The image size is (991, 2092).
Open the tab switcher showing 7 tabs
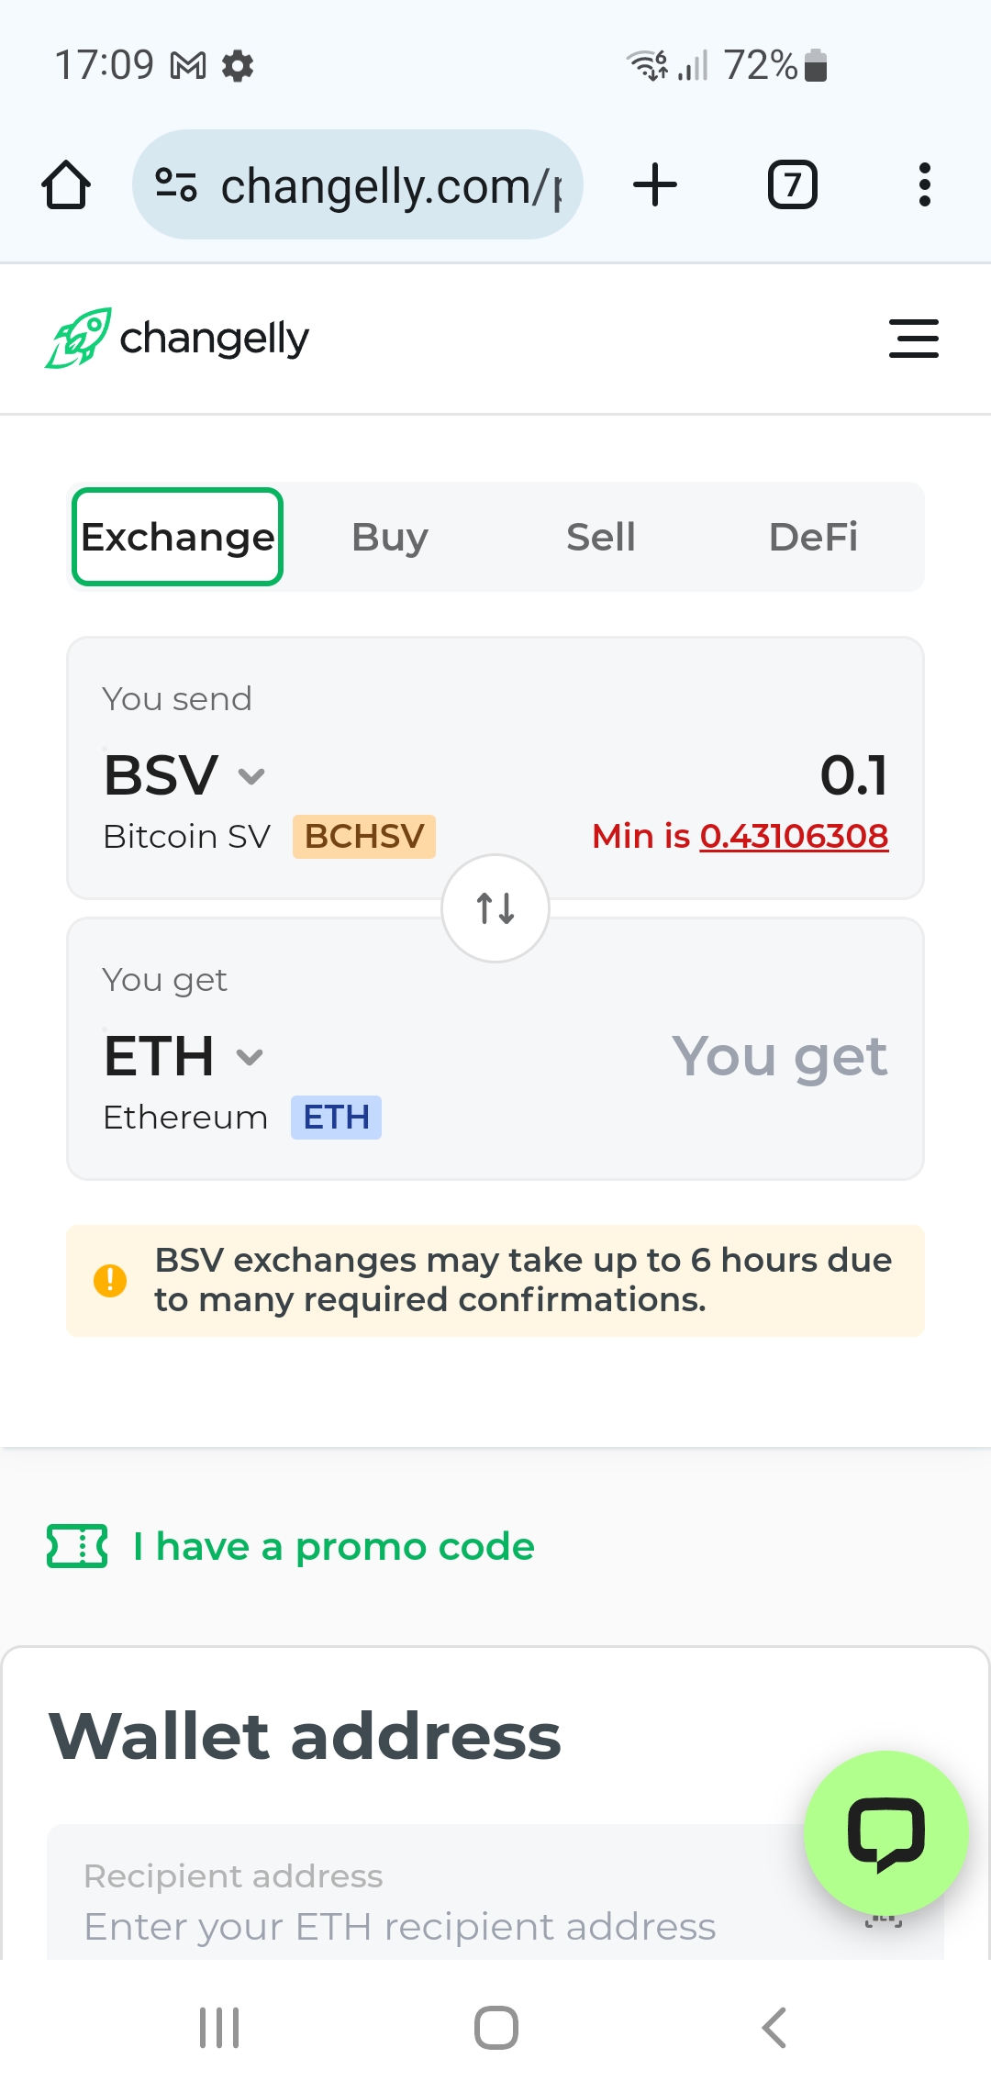tap(792, 184)
